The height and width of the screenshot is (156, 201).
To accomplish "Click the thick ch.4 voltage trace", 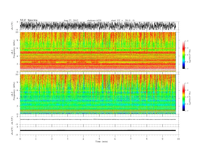I will 98,131.
